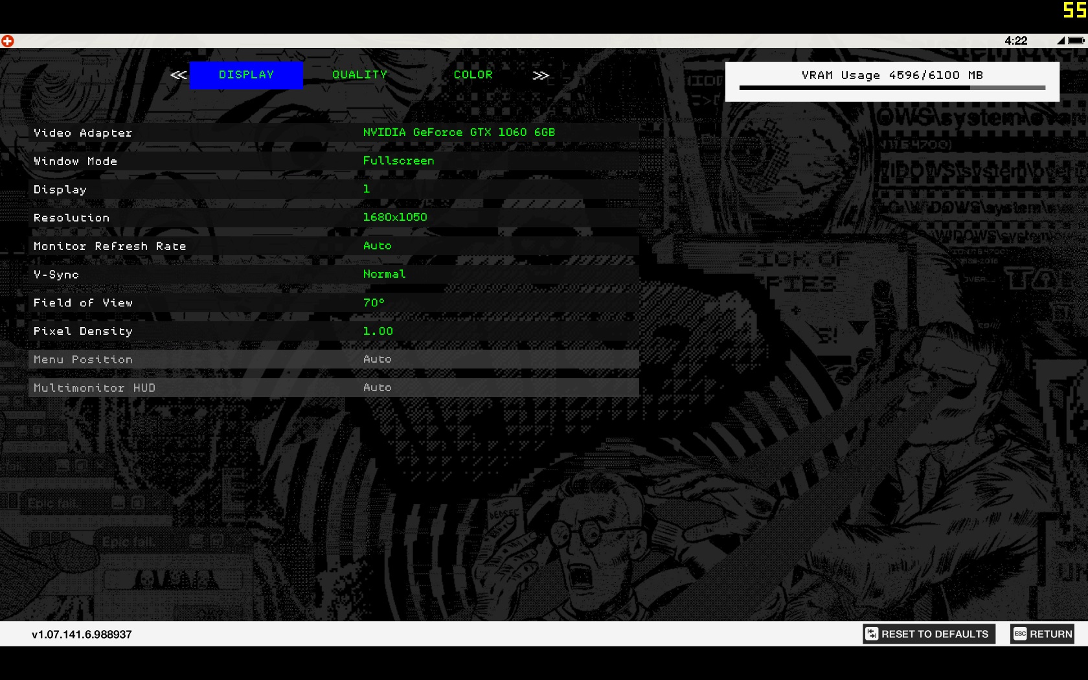
Task: Change Monitor Refresh Rate Auto value
Action: click(377, 246)
